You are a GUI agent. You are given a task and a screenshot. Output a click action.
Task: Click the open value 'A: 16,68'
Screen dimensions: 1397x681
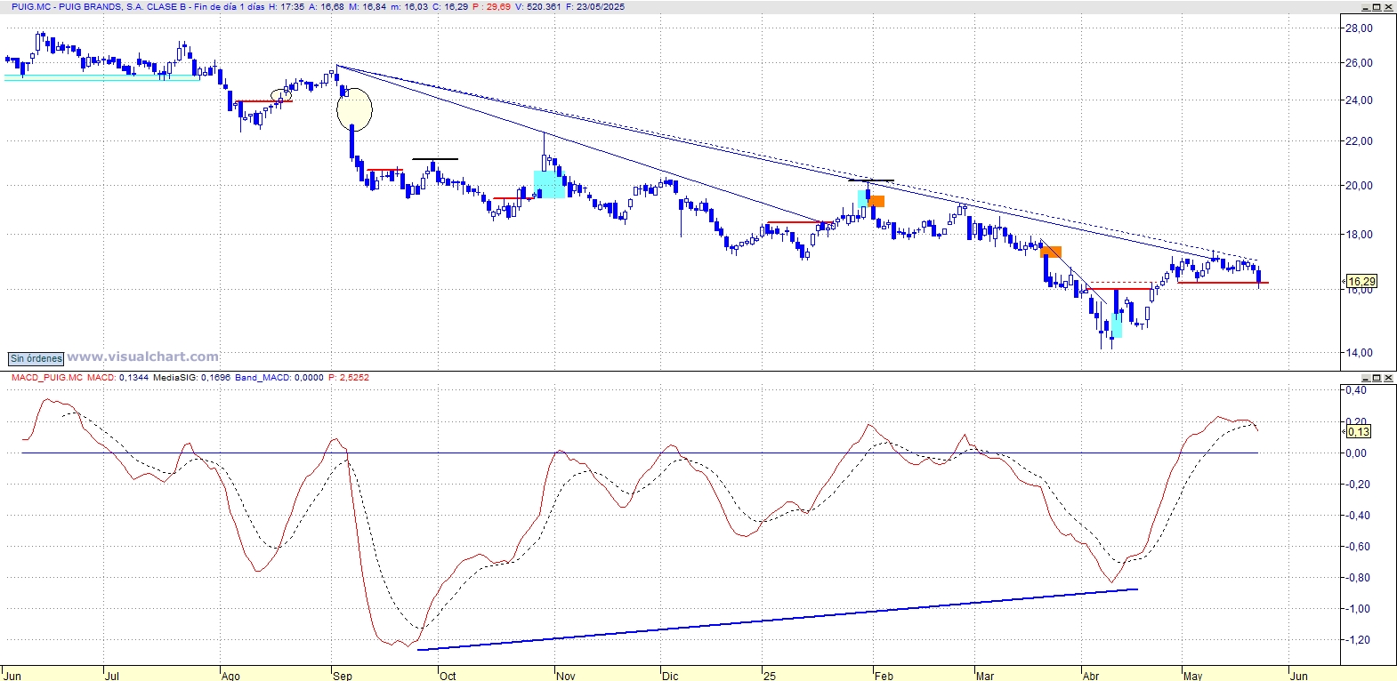(327, 6)
